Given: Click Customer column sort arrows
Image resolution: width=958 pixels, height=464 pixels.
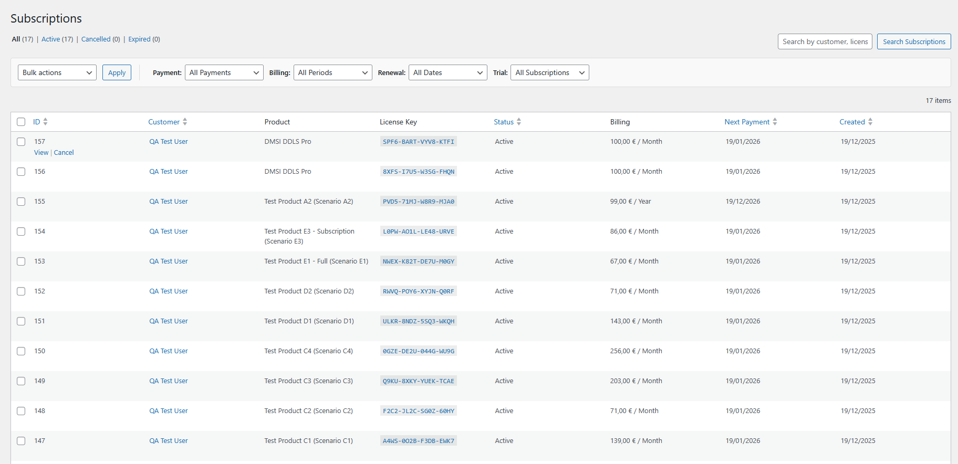Looking at the screenshot, I should point(185,122).
